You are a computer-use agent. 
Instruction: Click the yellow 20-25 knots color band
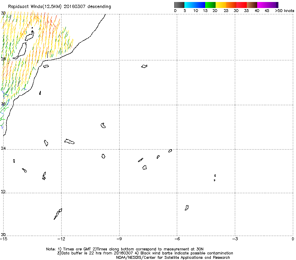click(221, 5)
